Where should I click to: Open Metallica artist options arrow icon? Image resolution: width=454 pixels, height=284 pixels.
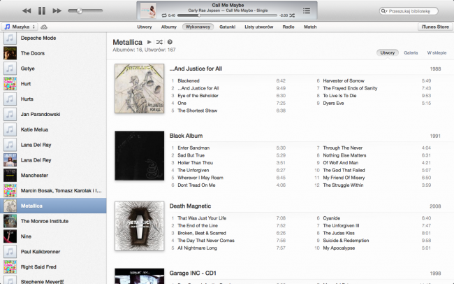pos(170,42)
